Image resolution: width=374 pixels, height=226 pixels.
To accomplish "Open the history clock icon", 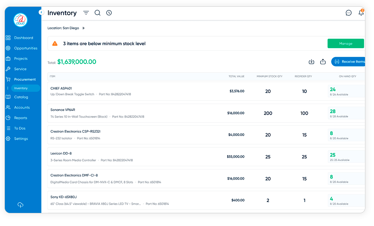I will point(109,13).
